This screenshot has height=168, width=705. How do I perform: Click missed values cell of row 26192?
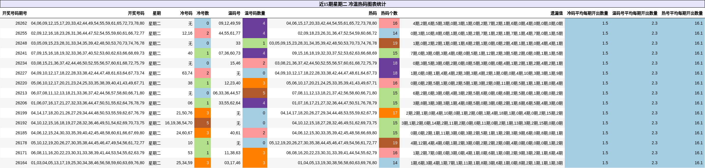482,123
